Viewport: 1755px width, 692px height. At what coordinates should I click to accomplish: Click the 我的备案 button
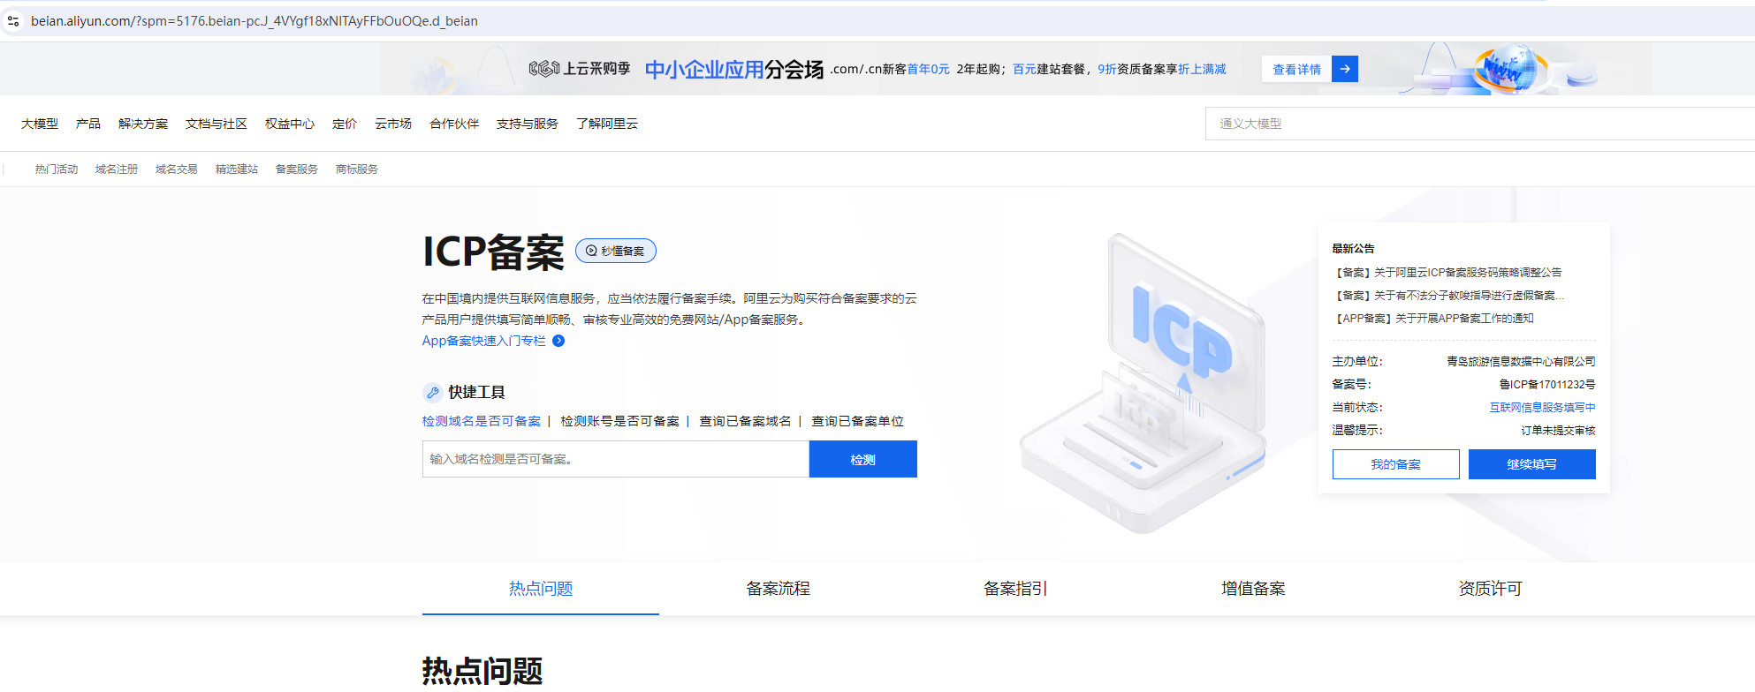1396,464
